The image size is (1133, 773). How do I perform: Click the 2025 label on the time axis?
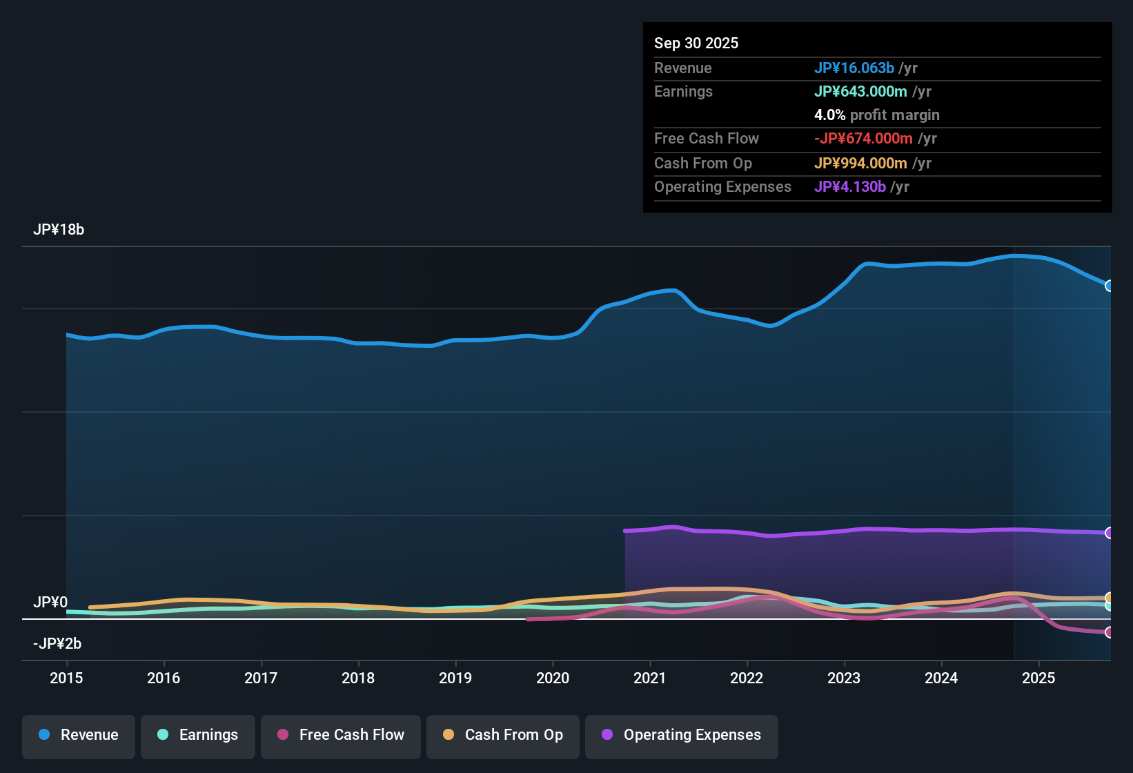coord(1039,678)
